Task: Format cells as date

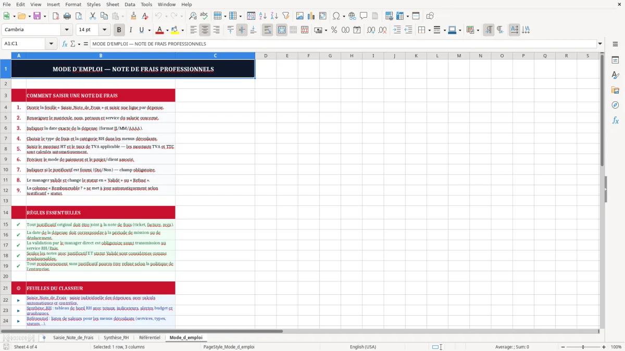Action: [357, 30]
